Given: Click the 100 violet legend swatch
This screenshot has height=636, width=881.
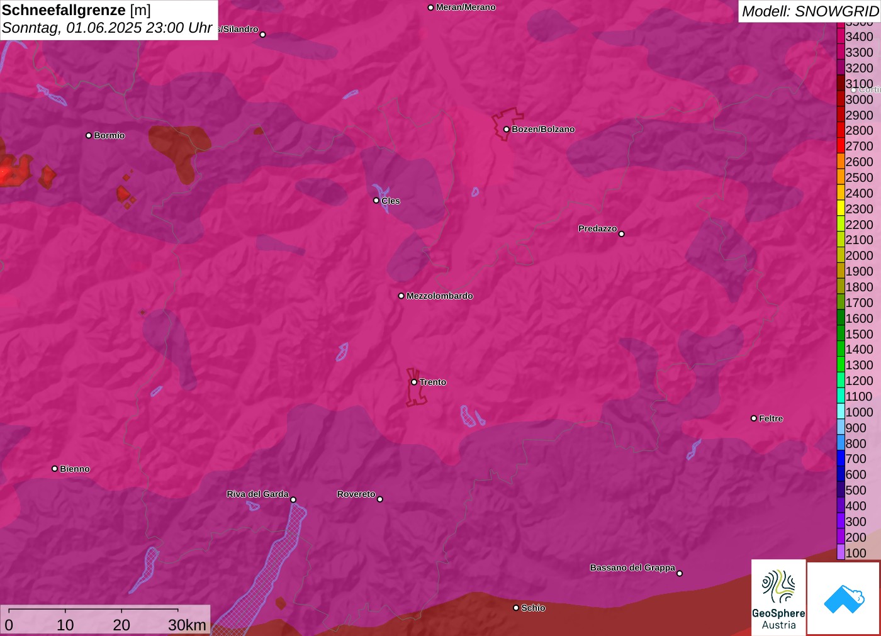Looking at the screenshot, I should pos(840,552).
